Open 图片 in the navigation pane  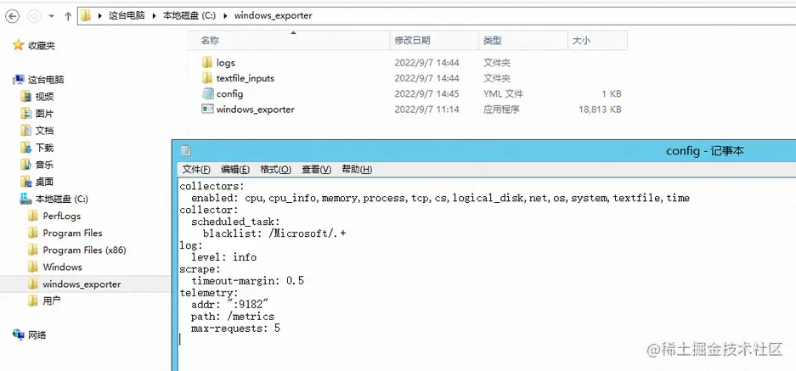point(45,114)
